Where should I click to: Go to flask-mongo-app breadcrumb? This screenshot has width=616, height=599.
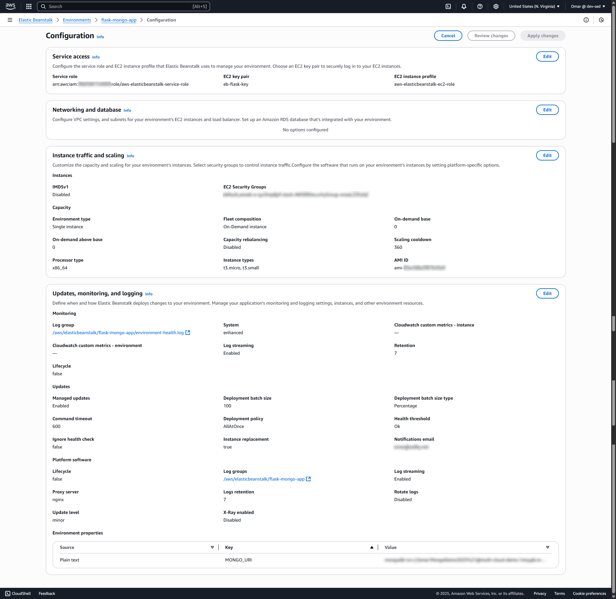click(119, 20)
